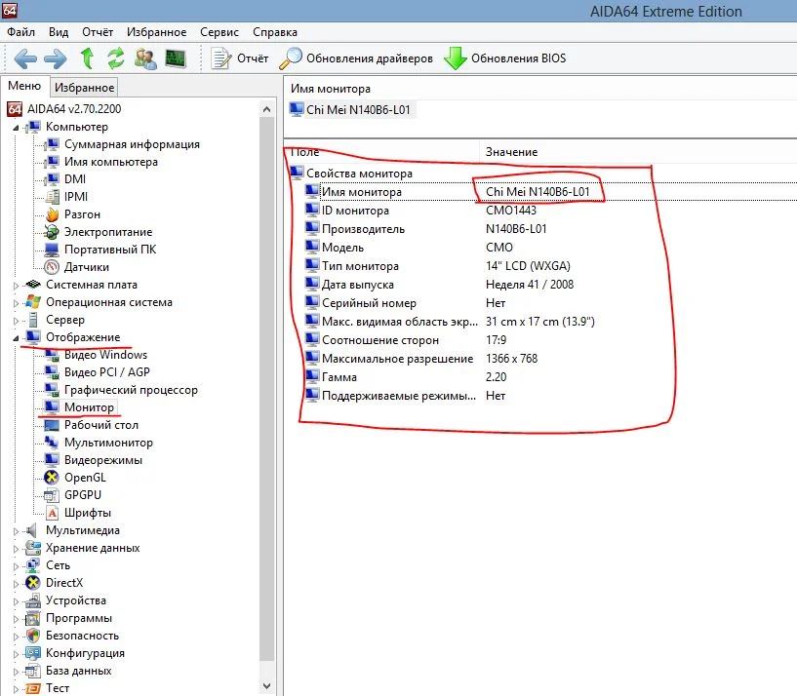The width and height of the screenshot is (797, 696).
Task: Click the Электропитание power icon
Action: 52,232
